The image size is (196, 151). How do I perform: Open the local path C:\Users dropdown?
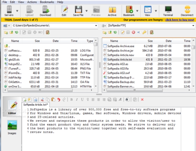tap(96, 26)
